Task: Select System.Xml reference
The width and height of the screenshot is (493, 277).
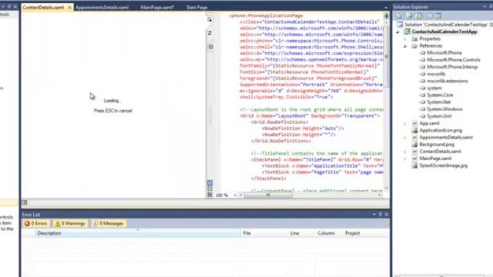Action: coord(439,116)
